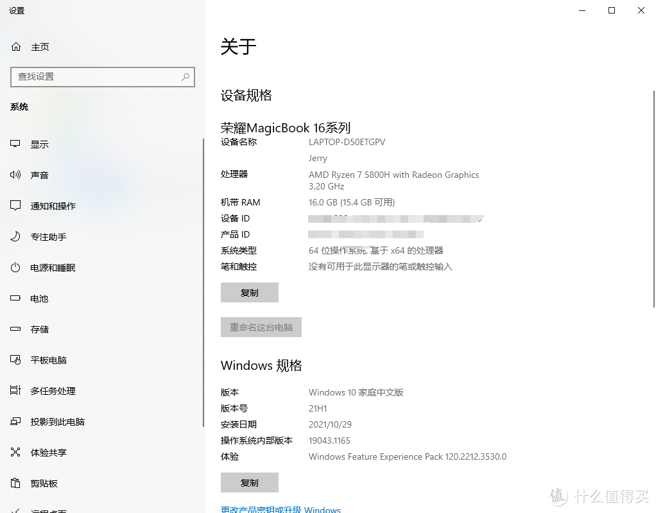Select 投影到此电脑 projection icon
This screenshot has width=656, height=513.
(x=15, y=421)
